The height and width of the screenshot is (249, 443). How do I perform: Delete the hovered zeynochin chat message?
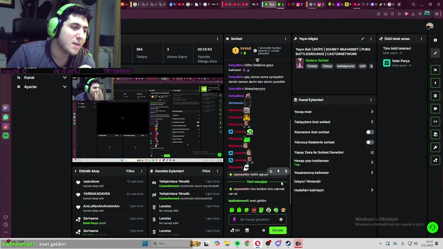286,171
